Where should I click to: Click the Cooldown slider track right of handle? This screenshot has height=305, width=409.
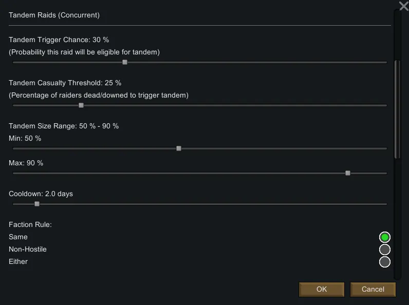click(206, 204)
